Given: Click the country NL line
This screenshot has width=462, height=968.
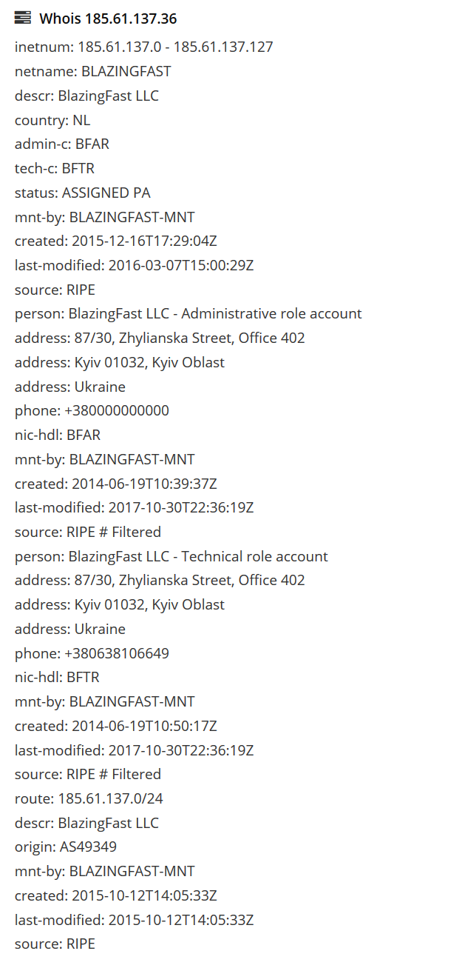Looking at the screenshot, I should (52, 120).
